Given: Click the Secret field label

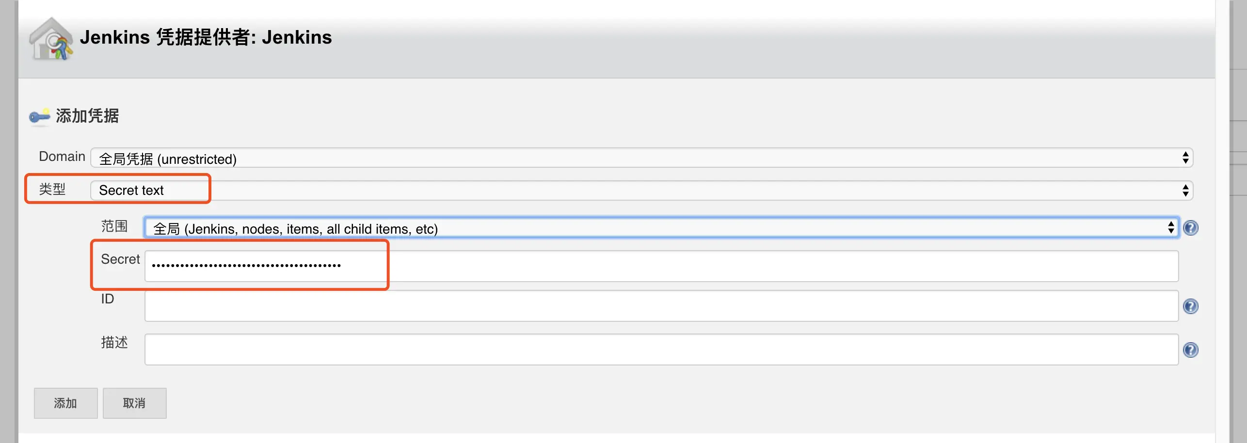Looking at the screenshot, I should coord(120,259).
